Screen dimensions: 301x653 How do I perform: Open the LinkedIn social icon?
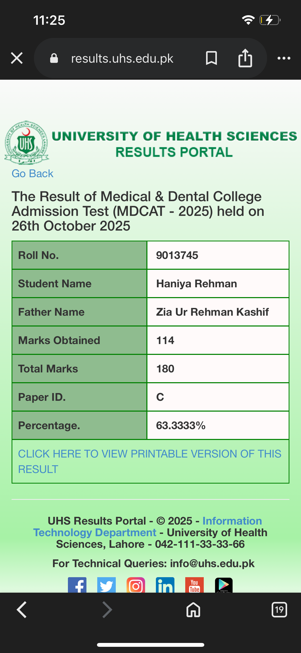pyautogui.click(x=165, y=585)
